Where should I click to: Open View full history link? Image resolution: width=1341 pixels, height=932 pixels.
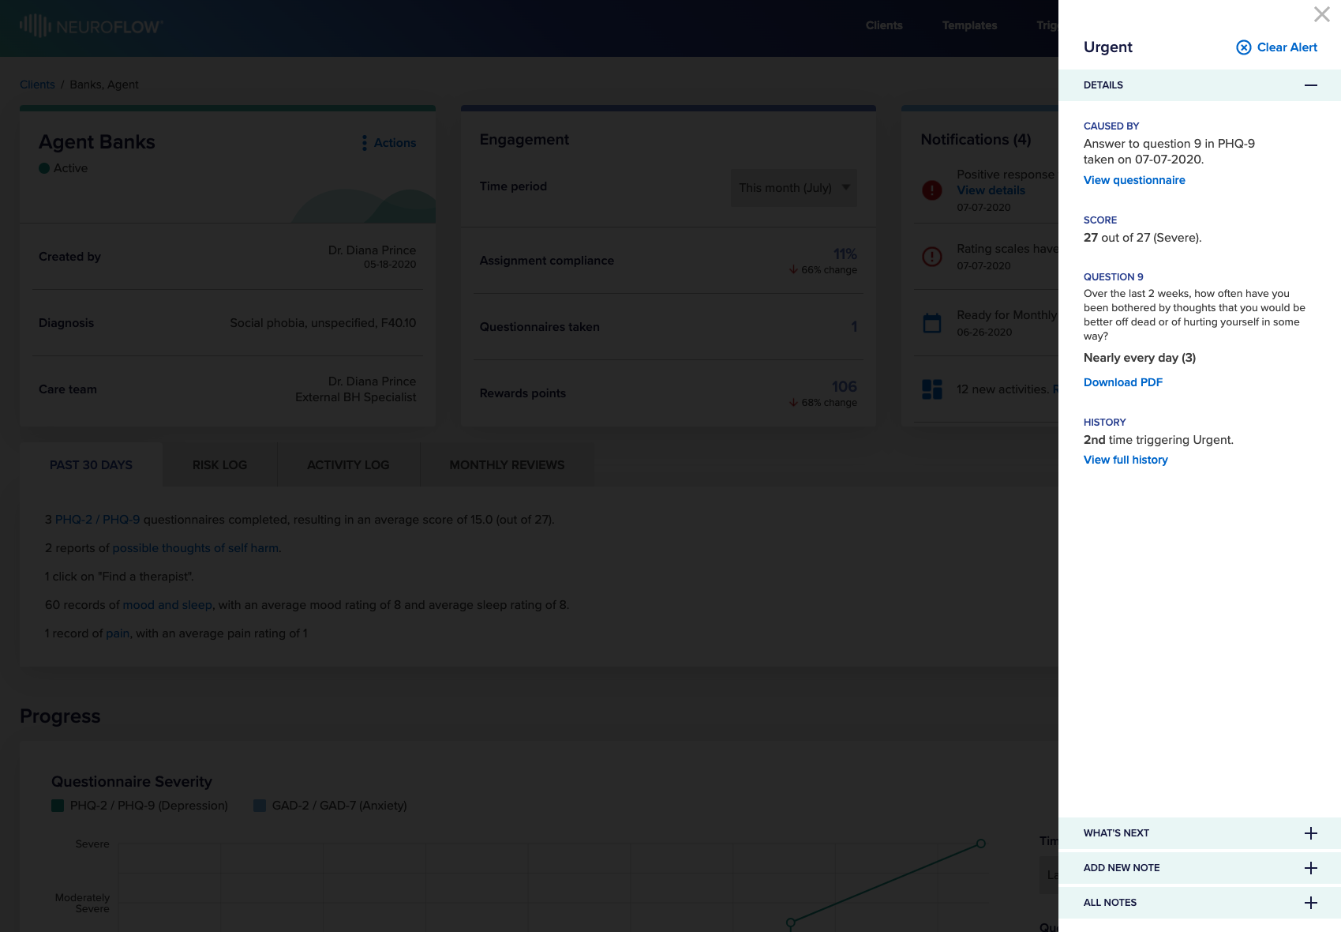1126,460
